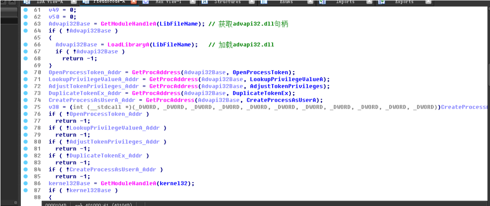Open the Exports tab

click(x=404, y=2)
